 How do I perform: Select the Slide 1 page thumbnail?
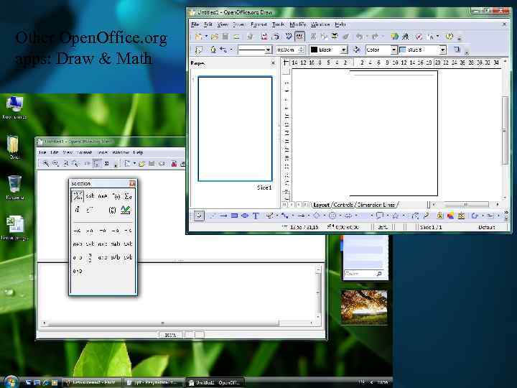(x=235, y=129)
